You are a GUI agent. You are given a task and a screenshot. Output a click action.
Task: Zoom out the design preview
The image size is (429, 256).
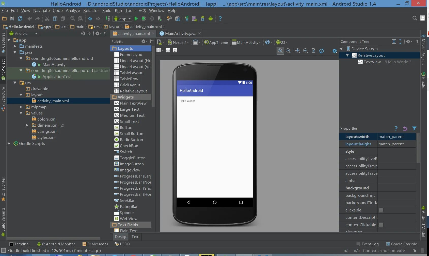point(306,51)
